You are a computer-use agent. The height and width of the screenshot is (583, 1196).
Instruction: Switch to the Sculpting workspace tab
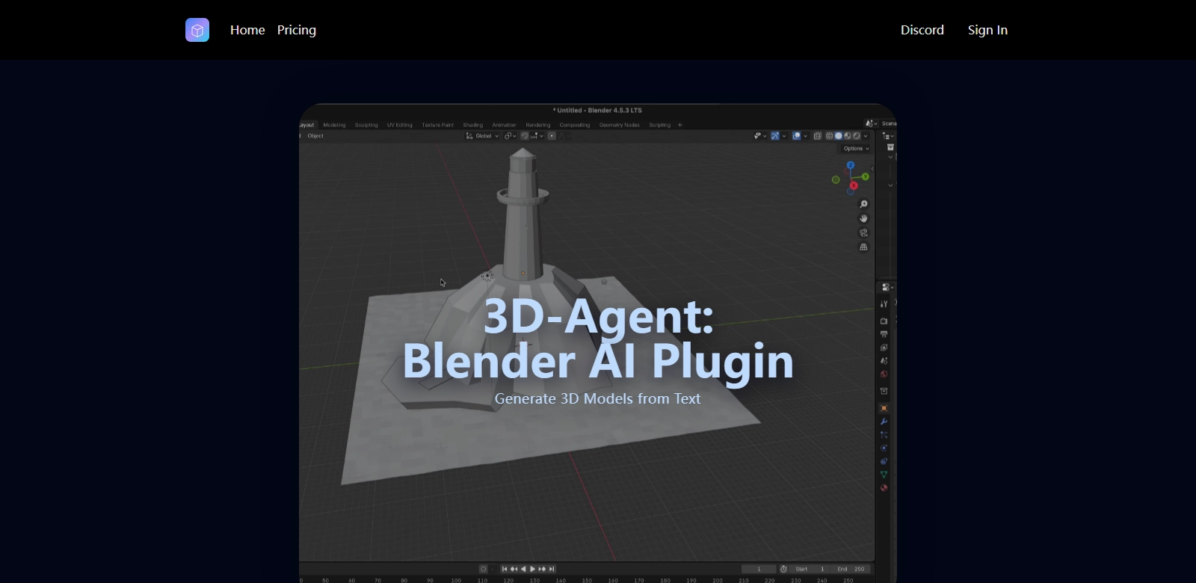tap(366, 125)
